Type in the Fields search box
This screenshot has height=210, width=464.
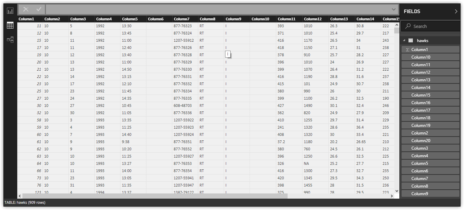point(435,26)
